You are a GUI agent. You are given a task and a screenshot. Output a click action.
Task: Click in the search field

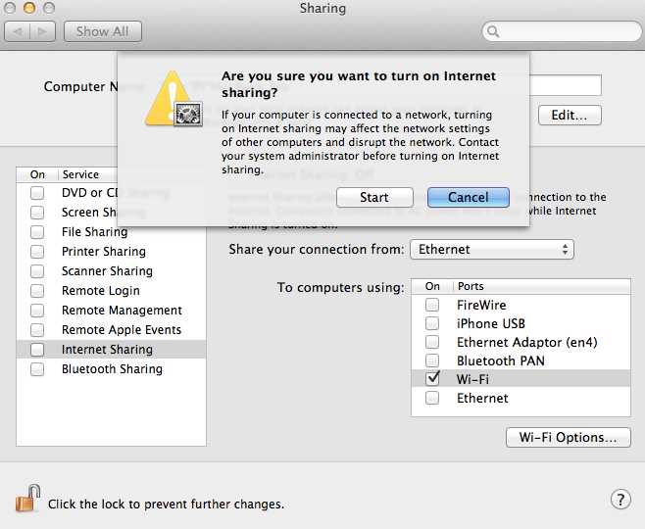[562, 31]
